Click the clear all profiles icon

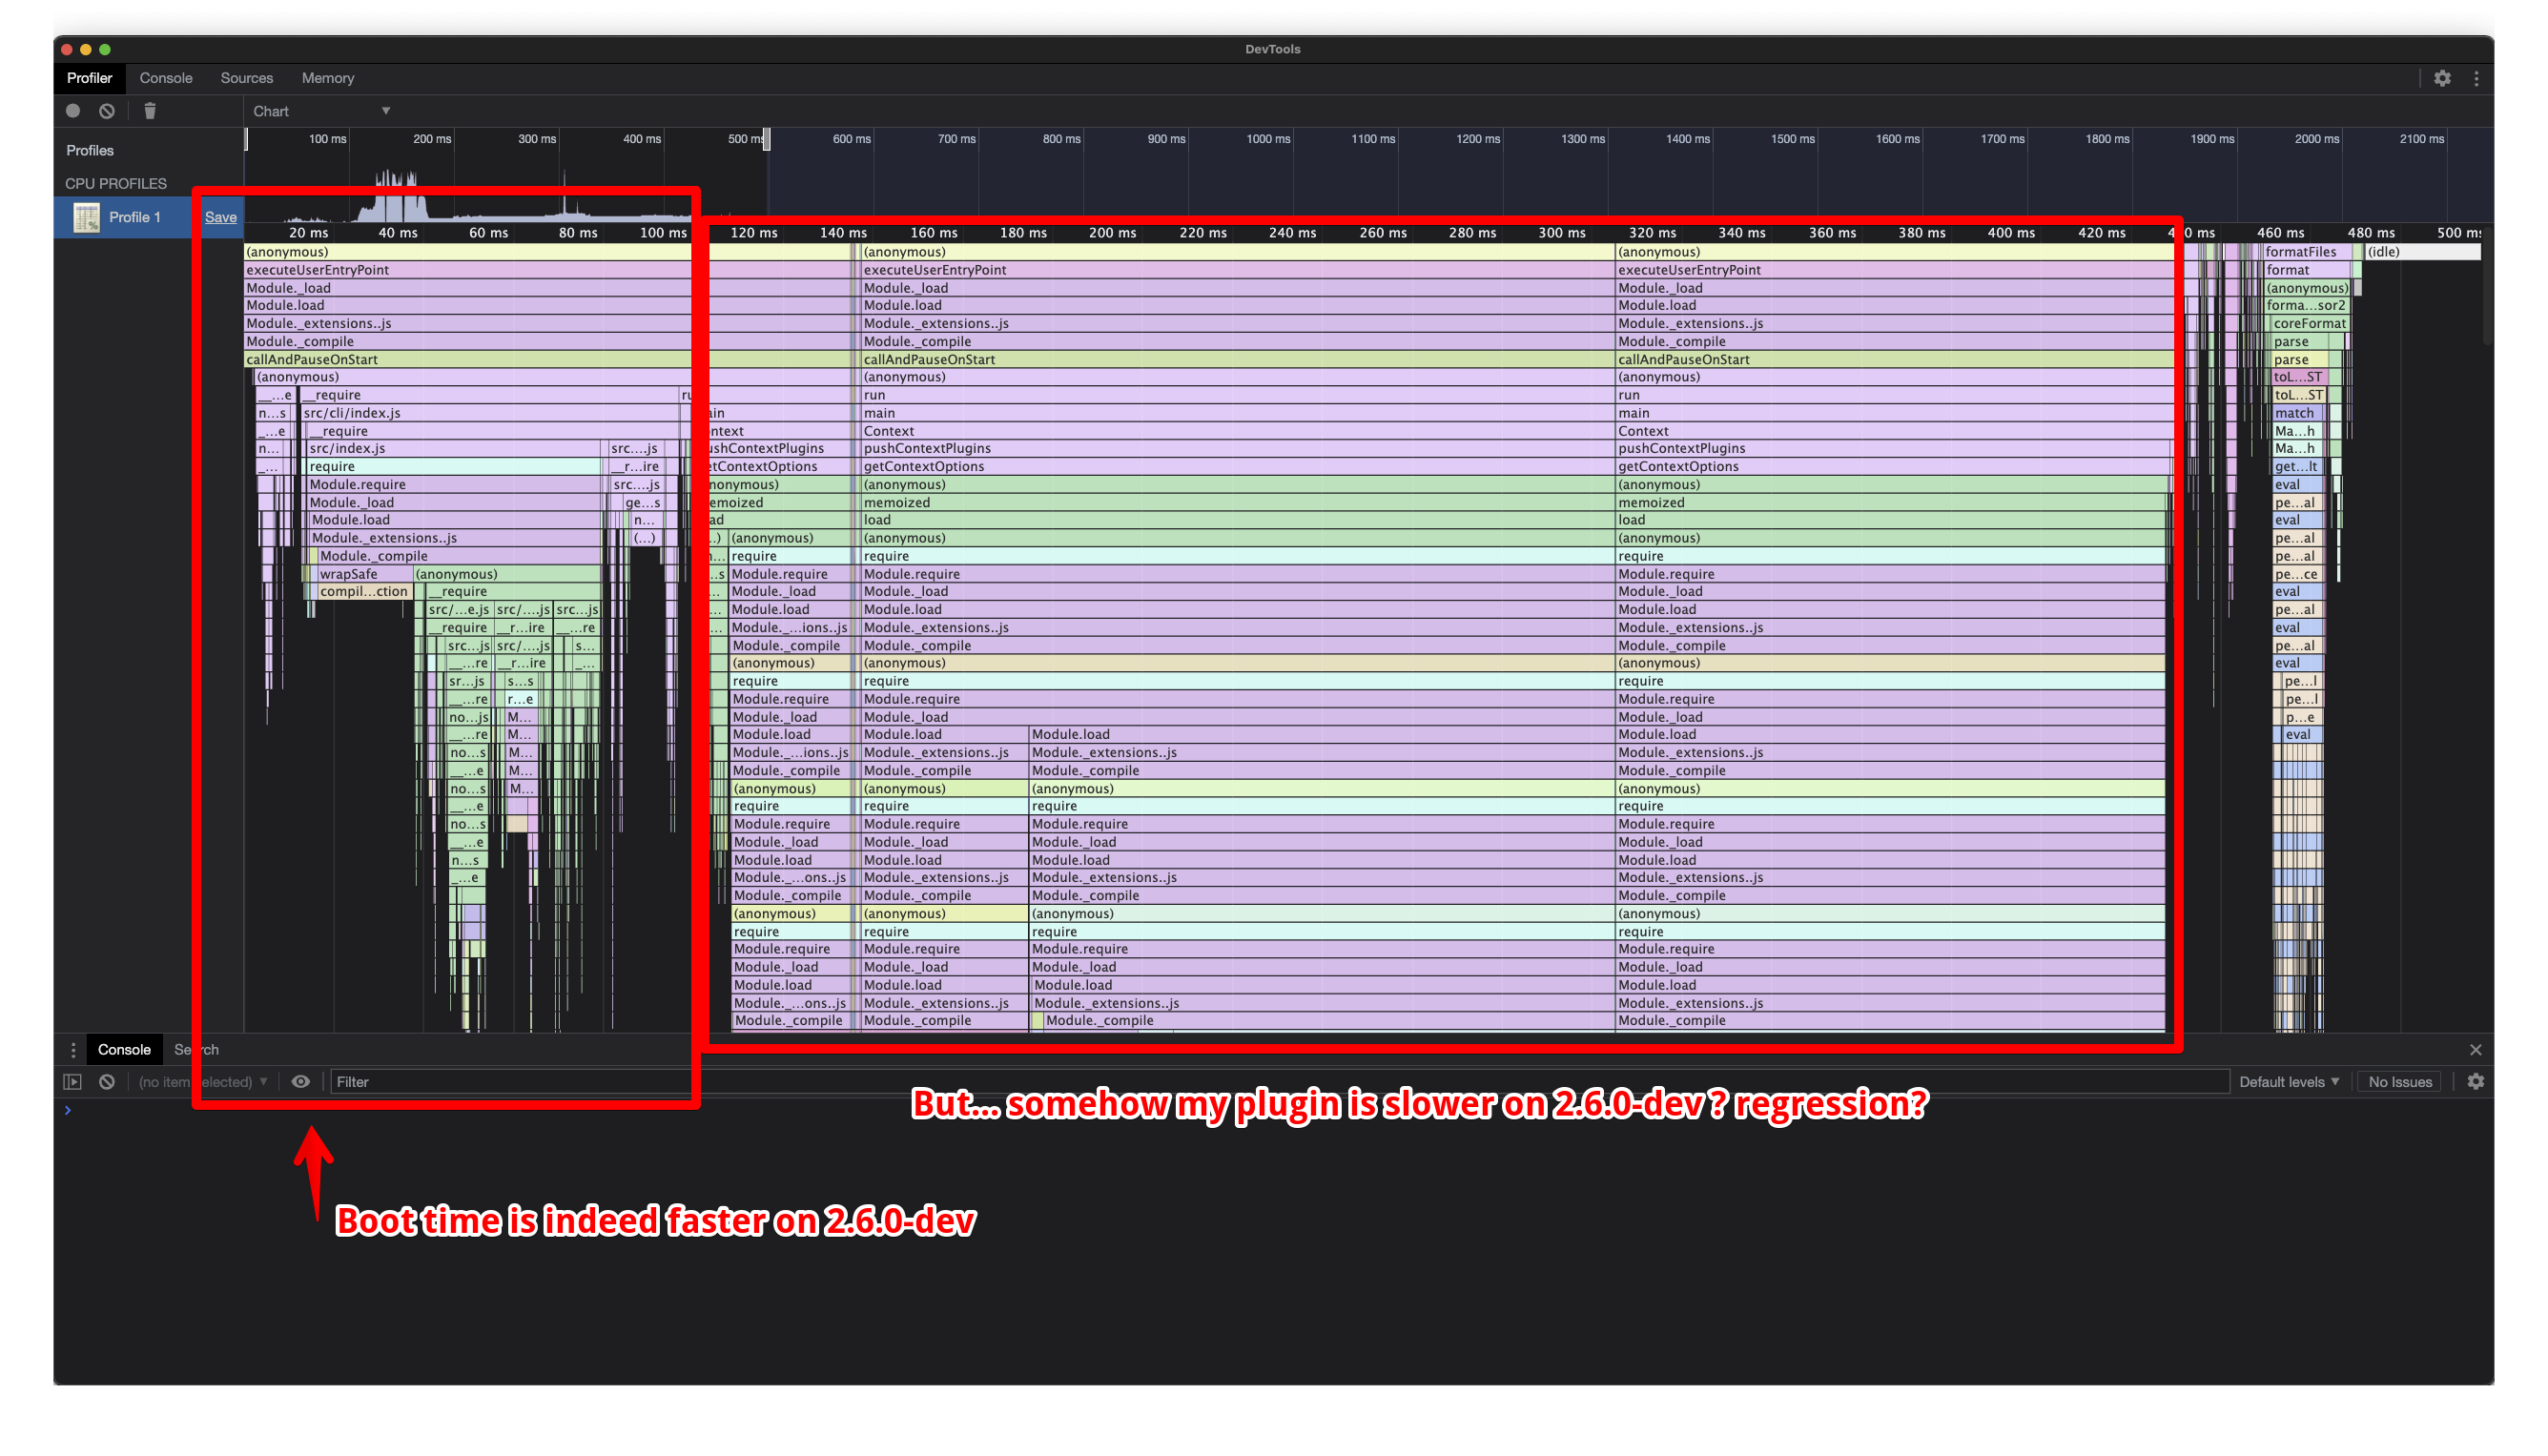(107, 111)
